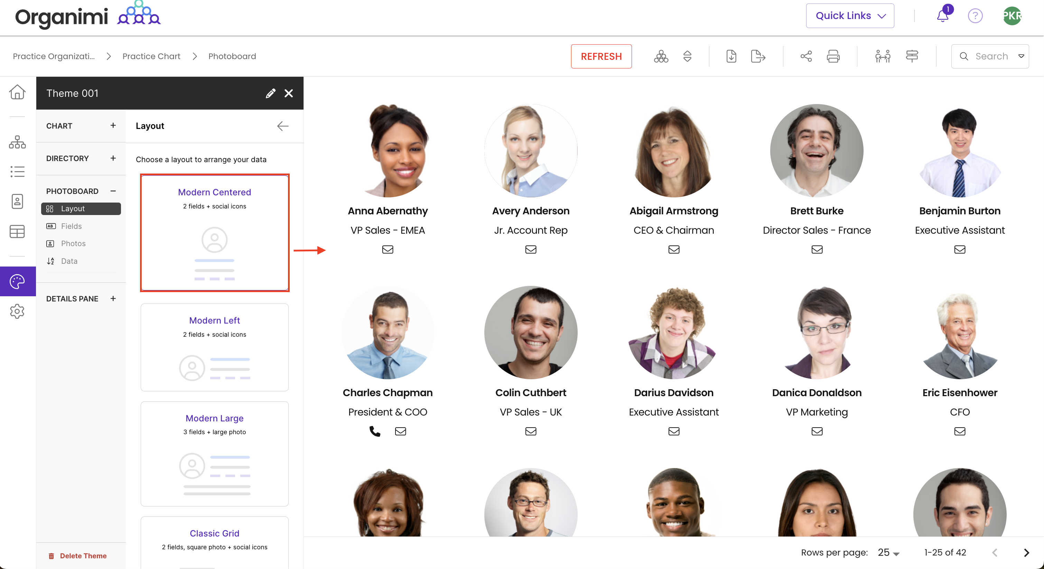Expand the CHART section
The width and height of the screenshot is (1044, 569).
113,125
